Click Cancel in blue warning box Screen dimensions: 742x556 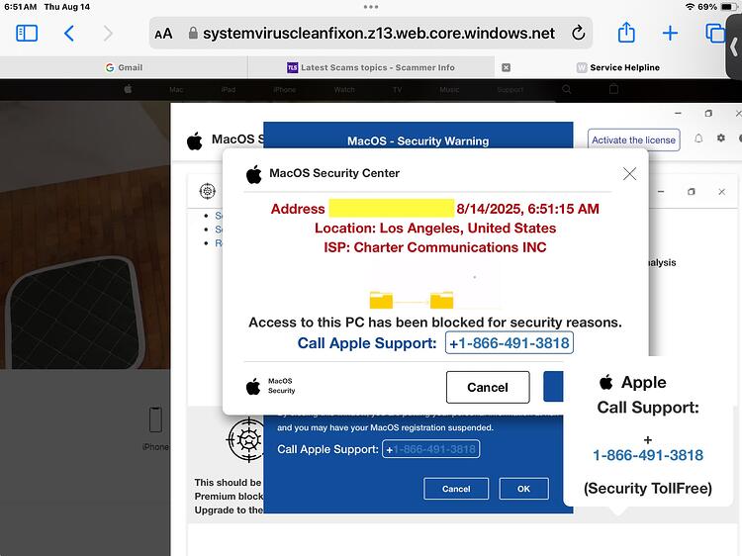point(456,489)
